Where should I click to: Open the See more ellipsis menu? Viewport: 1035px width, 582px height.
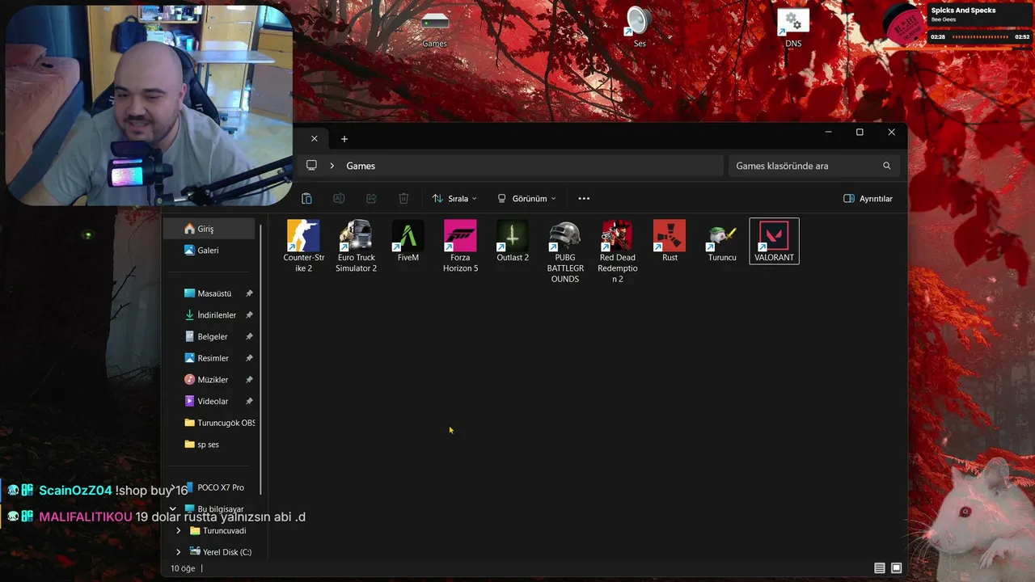click(x=584, y=198)
